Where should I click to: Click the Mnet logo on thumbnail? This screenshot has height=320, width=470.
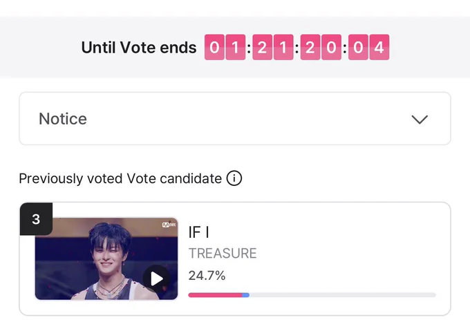(x=169, y=225)
